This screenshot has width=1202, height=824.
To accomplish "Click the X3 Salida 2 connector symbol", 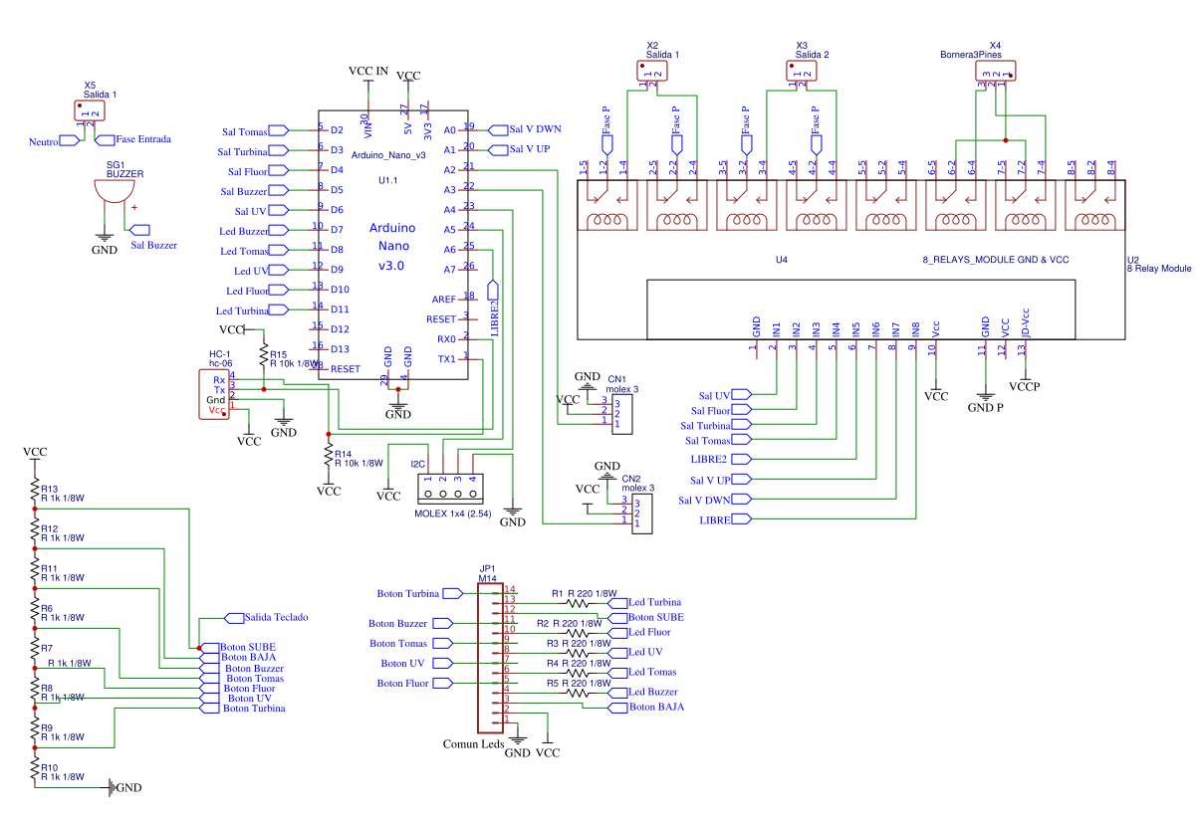I will click(802, 71).
